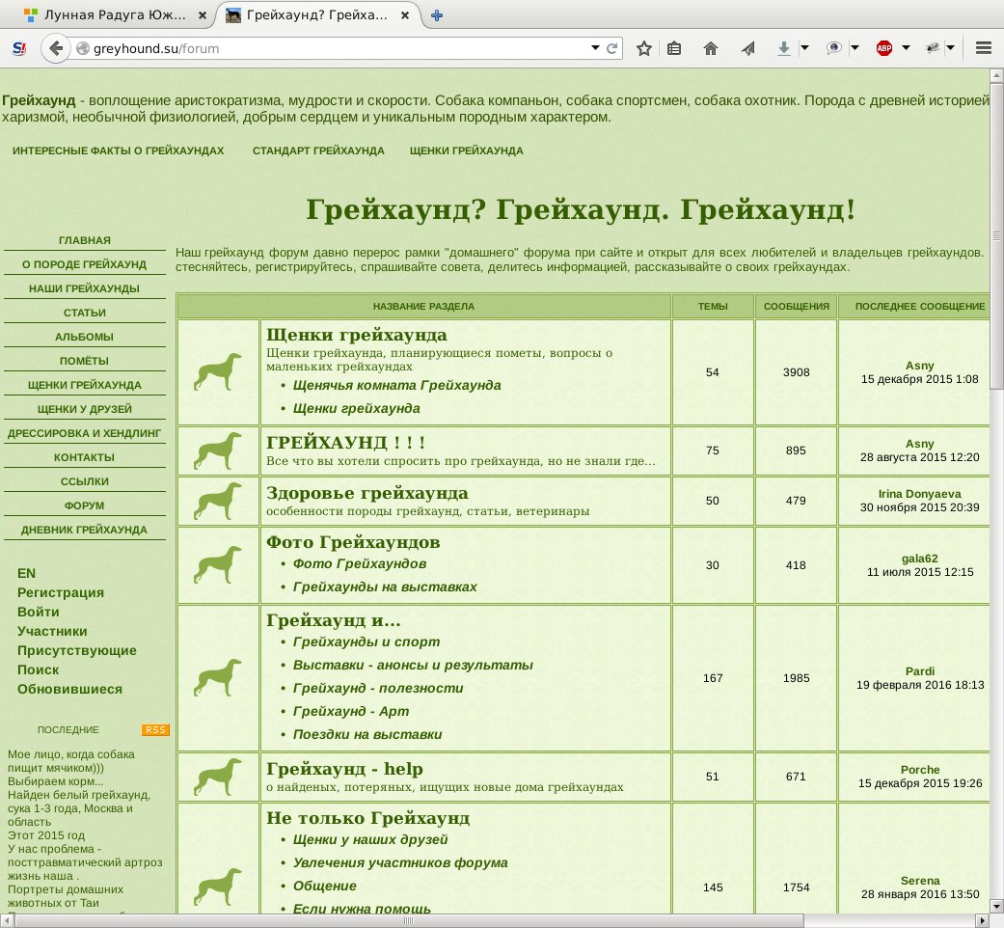Click the orange RSS feed badge
Viewport: 1004px width, 928px height.
tap(155, 729)
